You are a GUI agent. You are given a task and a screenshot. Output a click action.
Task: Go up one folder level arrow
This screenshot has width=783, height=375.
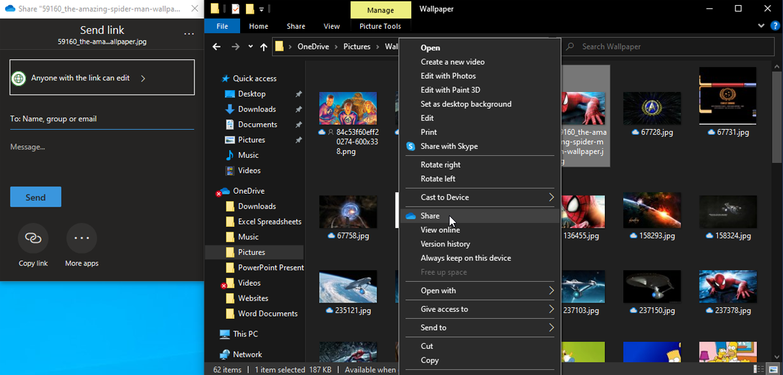pos(264,47)
